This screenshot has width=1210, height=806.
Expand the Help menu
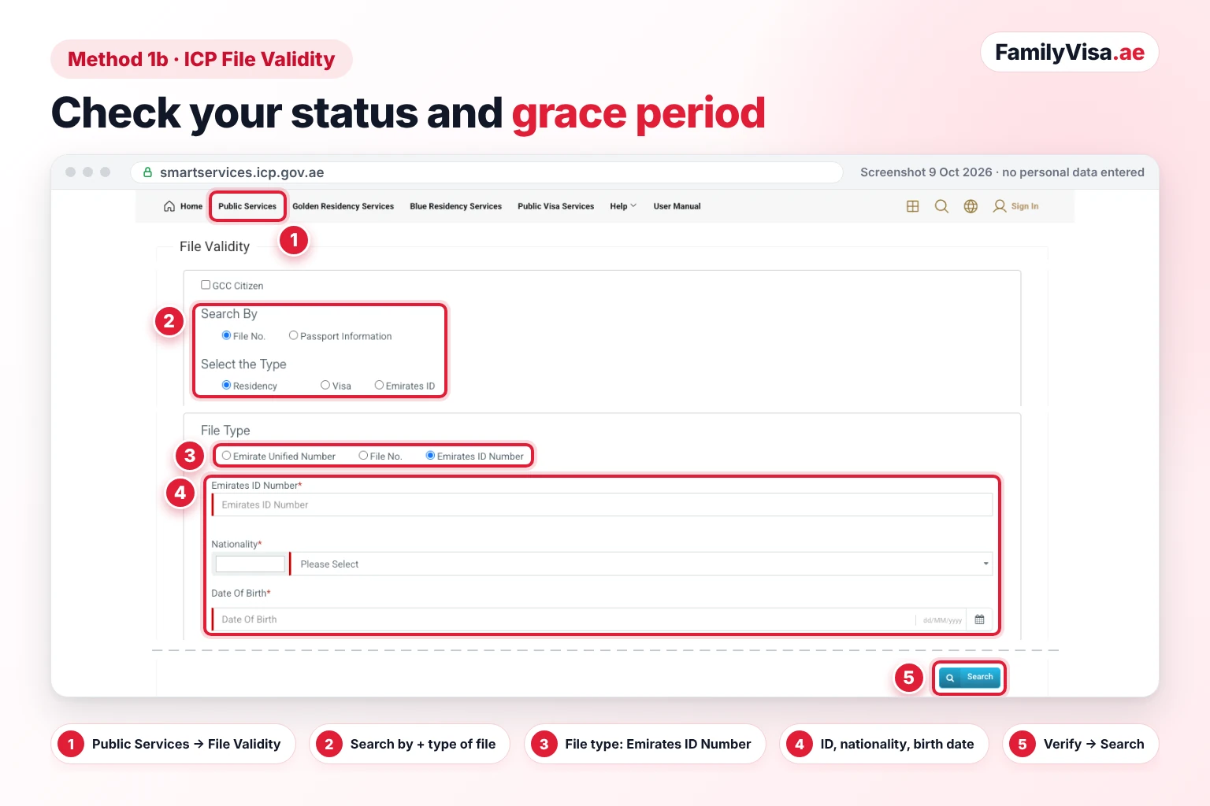click(x=623, y=206)
